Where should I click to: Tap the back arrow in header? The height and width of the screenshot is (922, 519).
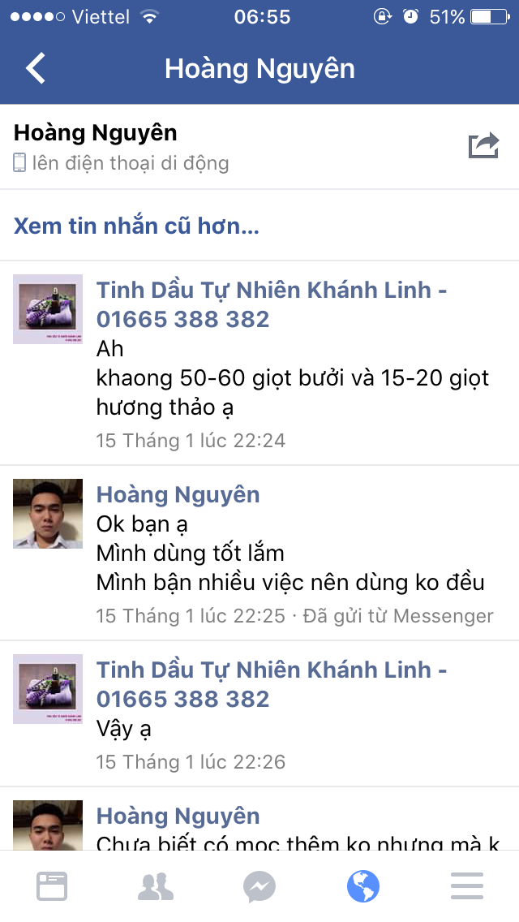point(35,68)
